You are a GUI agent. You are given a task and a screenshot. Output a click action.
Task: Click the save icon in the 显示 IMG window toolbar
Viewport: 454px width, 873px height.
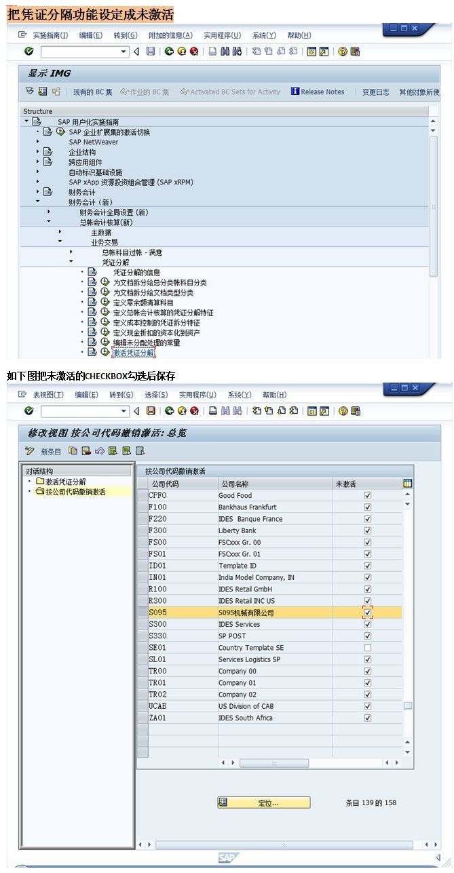click(151, 52)
